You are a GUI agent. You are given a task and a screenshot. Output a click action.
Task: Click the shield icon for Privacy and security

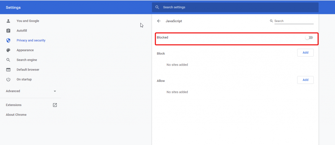[8, 40]
